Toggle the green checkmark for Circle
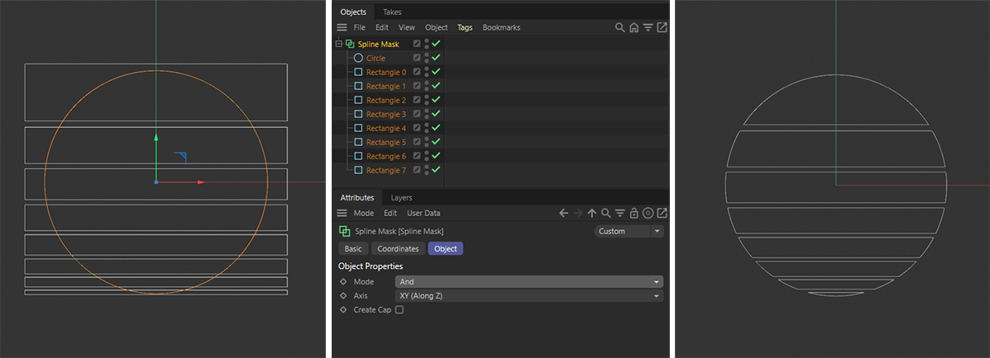 [436, 58]
